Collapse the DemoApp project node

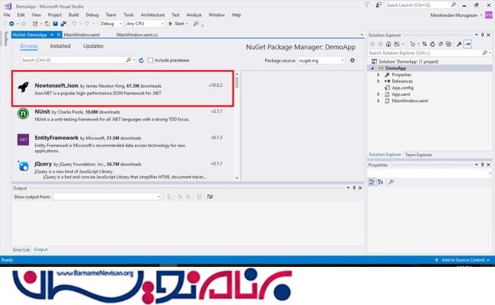[372, 69]
